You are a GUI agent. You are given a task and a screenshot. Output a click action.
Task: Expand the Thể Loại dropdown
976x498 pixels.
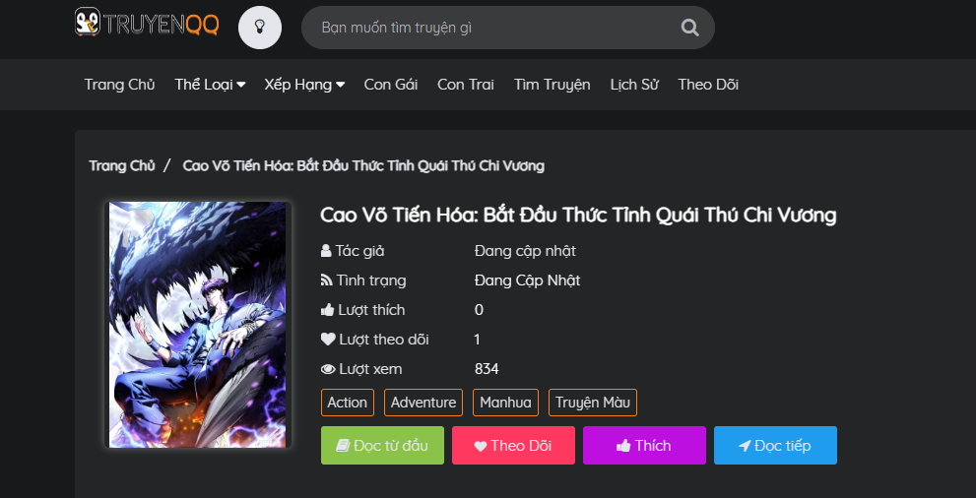tap(210, 85)
